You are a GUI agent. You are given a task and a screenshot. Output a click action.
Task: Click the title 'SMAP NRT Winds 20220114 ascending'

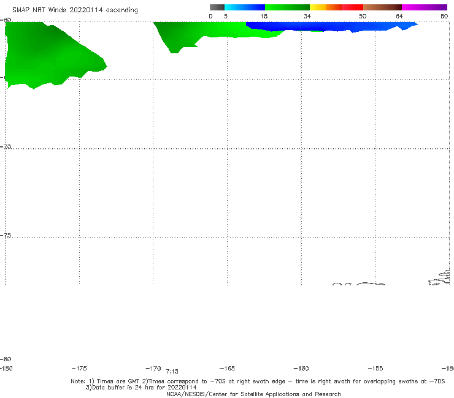pyautogui.click(x=75, y=10)
